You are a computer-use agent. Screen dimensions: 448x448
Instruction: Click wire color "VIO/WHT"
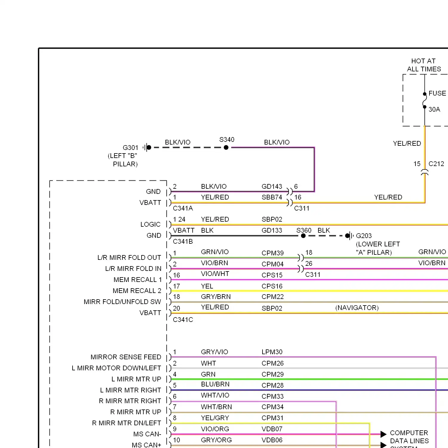tap(215, 274)
